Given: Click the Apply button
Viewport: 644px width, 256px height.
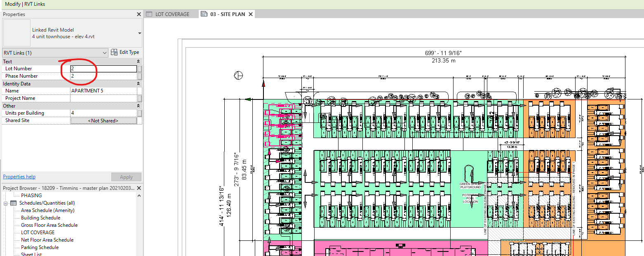Looking at the screenshot, I should tap(126, 177).
